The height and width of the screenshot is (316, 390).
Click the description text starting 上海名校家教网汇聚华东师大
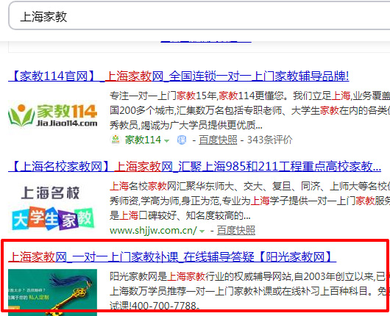coord(249,201)
